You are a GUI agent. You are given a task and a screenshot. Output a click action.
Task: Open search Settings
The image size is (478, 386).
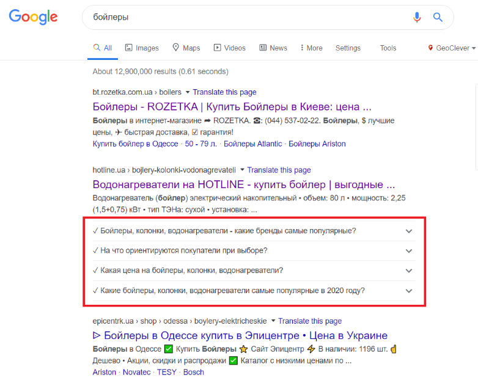[348, 48]
